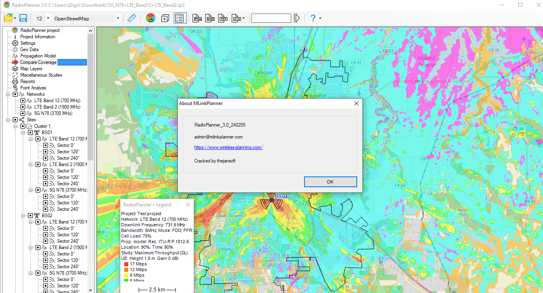Toggle LTE Band 2 (1900 MHz) checkbox under Networks
Image resolution: width=543 pixels, height=293 pixels.
(23, 107)
